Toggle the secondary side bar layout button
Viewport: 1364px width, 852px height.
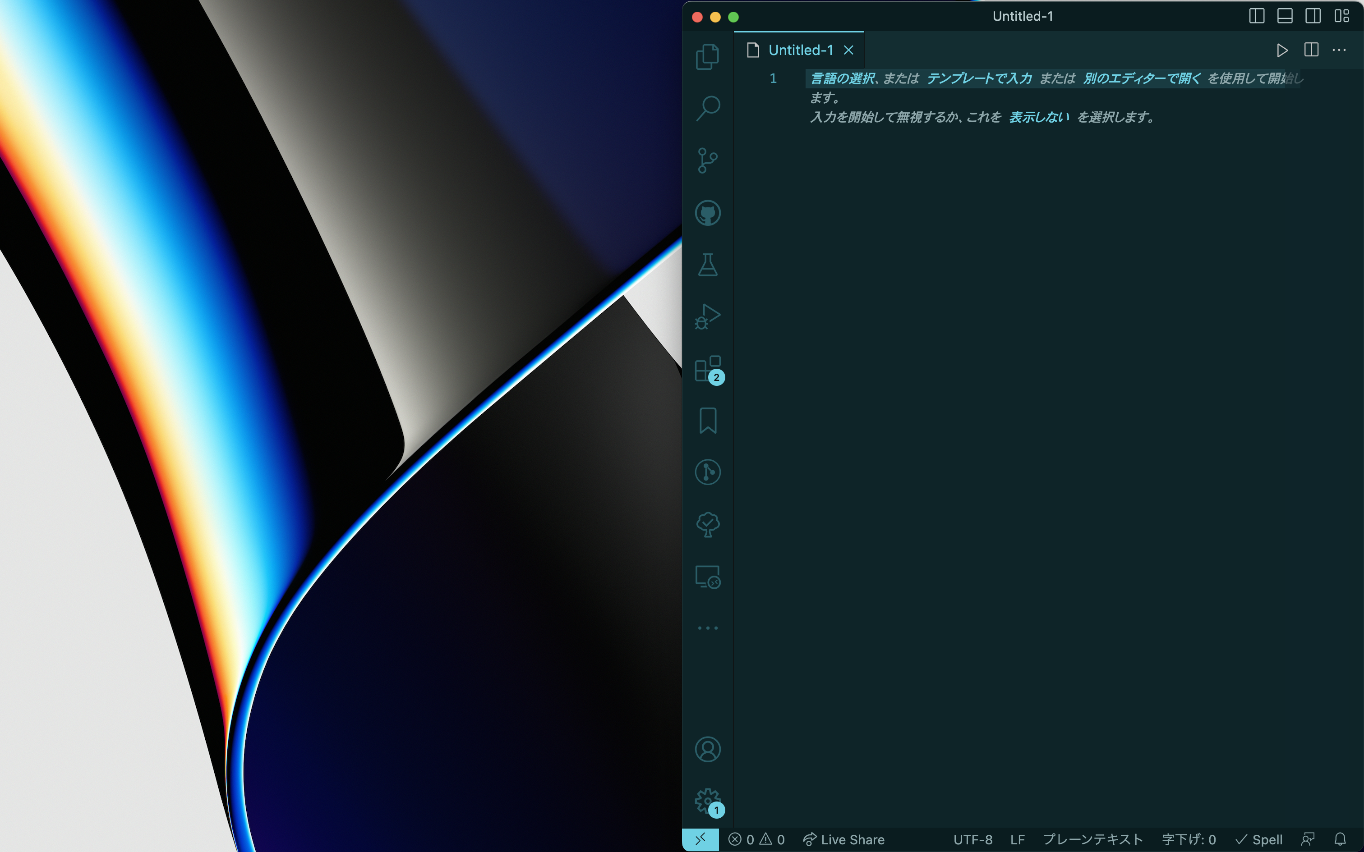[x=1313, y=16]
